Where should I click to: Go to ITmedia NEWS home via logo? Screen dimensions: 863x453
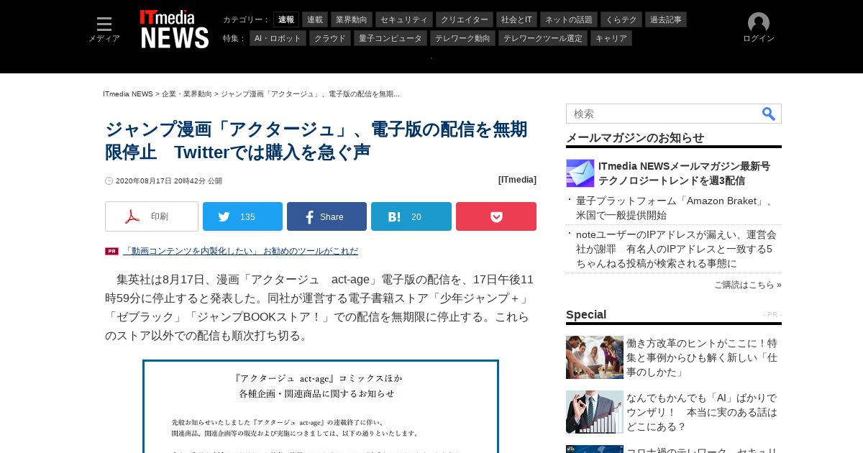pos(175,29)
